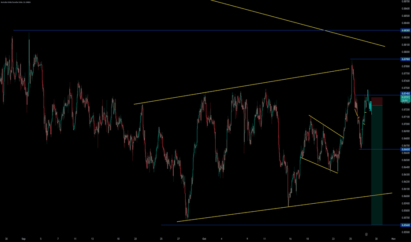Viewport: 411px width, 242px height.
Task: Click the Australian Dollar/Canadian Dollar symbol title
Action: 15,2
